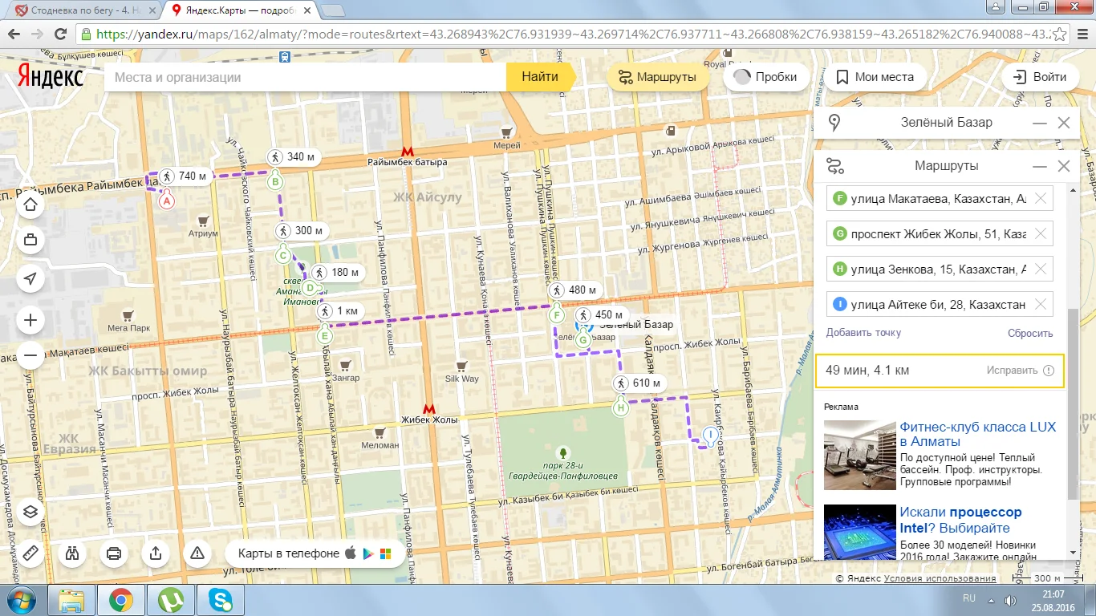Switch to the Стодневка по бегу tab
This screenshot has width=1096, height=616.
[x=84, y=10]
